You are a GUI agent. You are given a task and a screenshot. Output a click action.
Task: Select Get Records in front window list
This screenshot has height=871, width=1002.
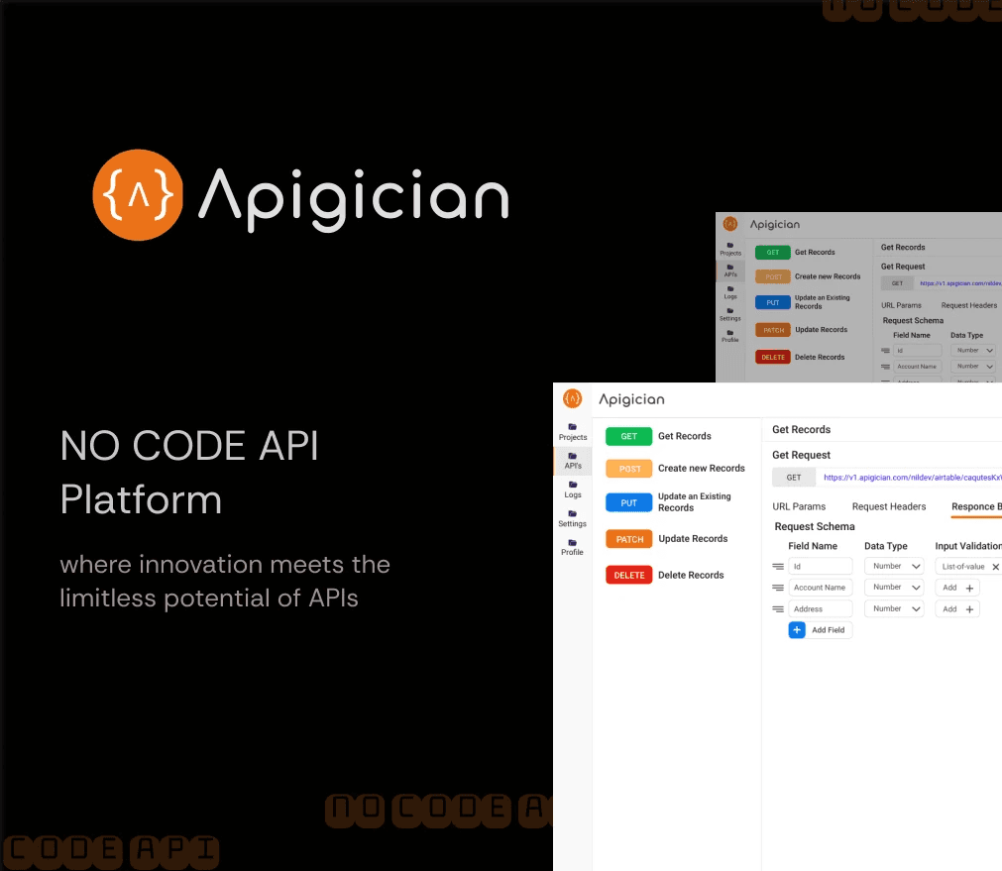[685, 436]
